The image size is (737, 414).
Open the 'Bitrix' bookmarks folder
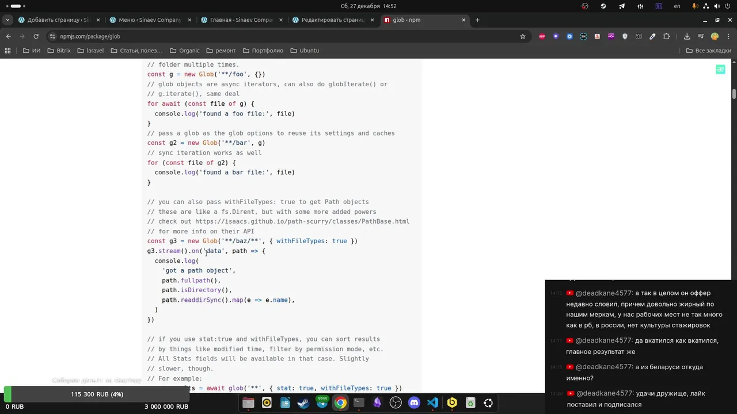coord(59,51)
